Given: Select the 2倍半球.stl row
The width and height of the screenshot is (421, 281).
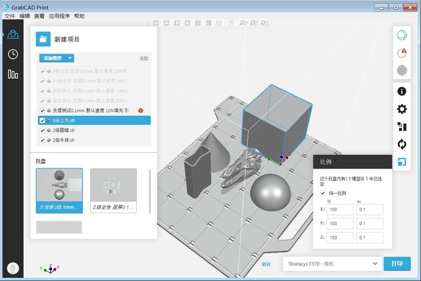Looking at the screenshot, I should [94, 140].
